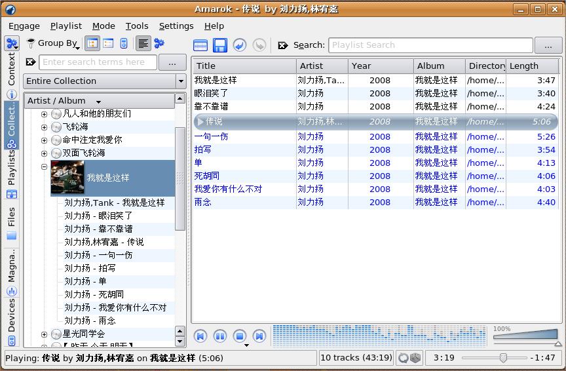Click the redo playlist action icon
566x371 pixels.
coord(259,45)
